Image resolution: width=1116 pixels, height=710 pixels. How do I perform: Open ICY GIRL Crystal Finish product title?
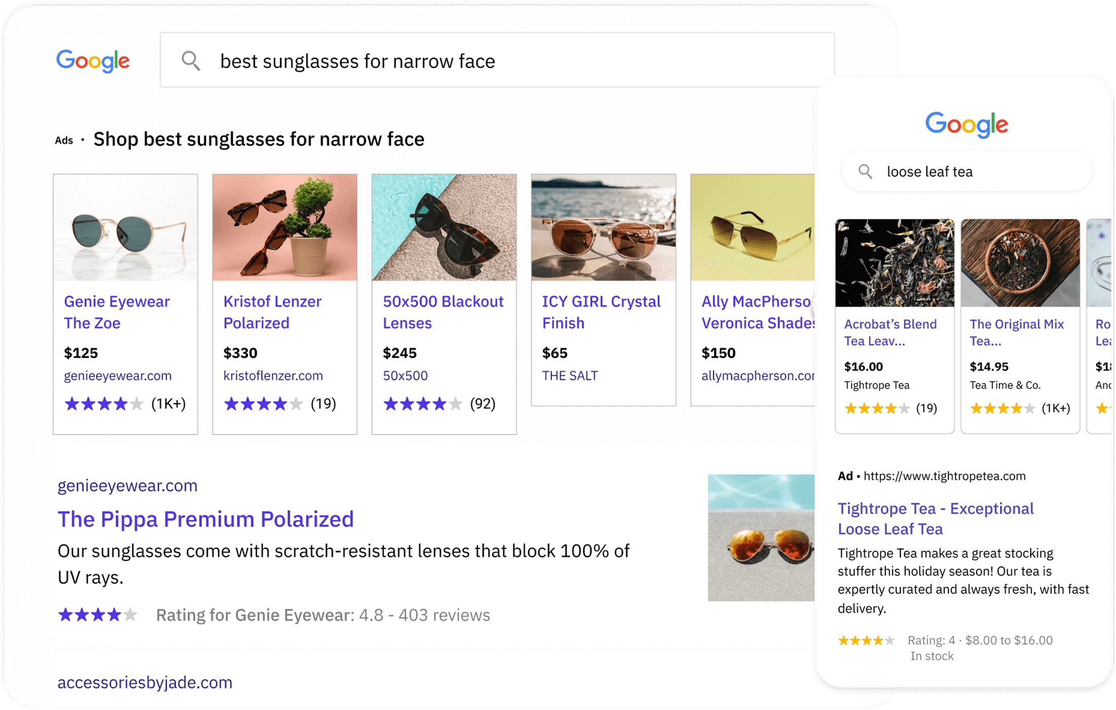601,312
